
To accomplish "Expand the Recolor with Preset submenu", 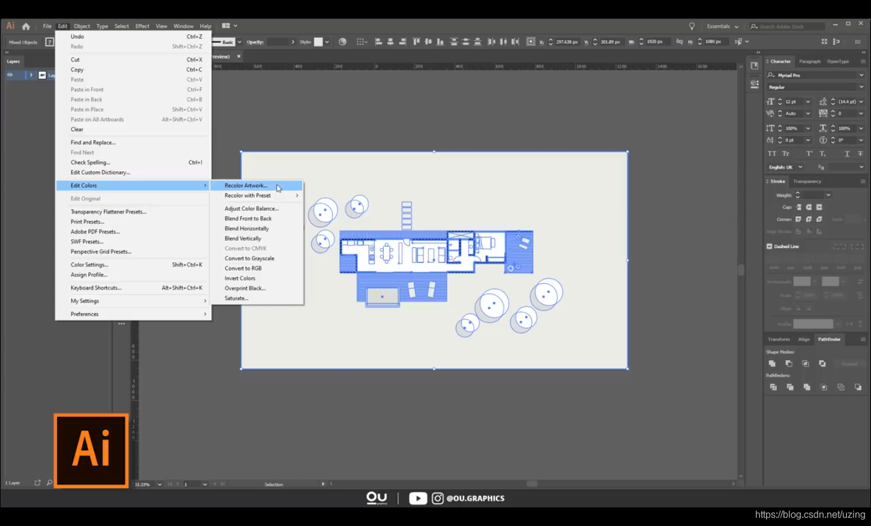I will coord(257,195).
